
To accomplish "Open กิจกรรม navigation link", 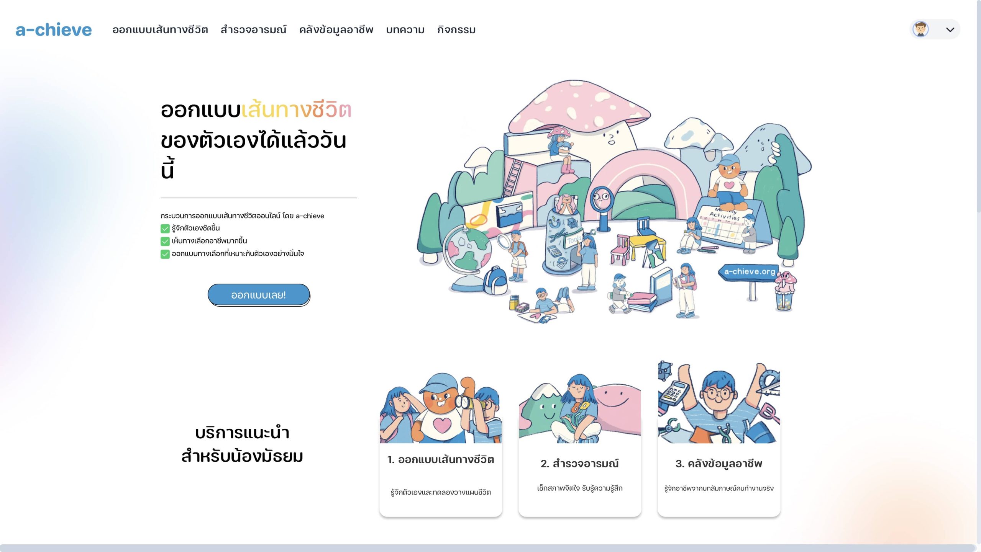I will click(456, 30).
